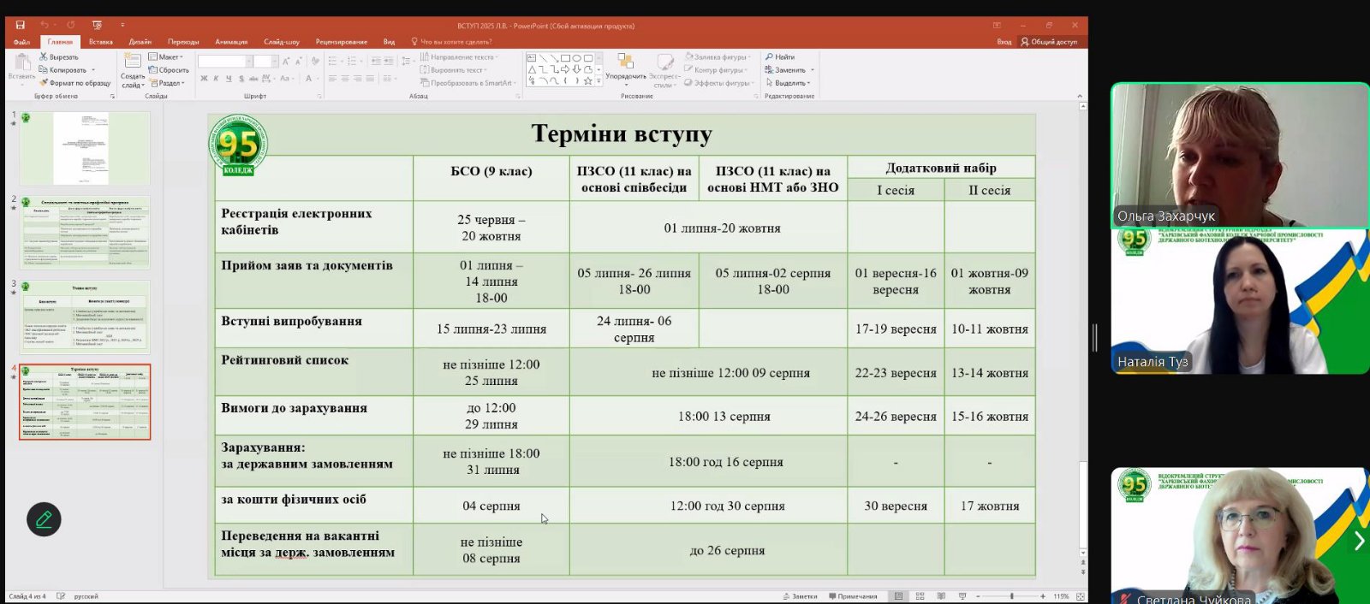Screen dimensions: 1370x604
Task: Start slideshow from status bar icon
Action: (962, 596)
